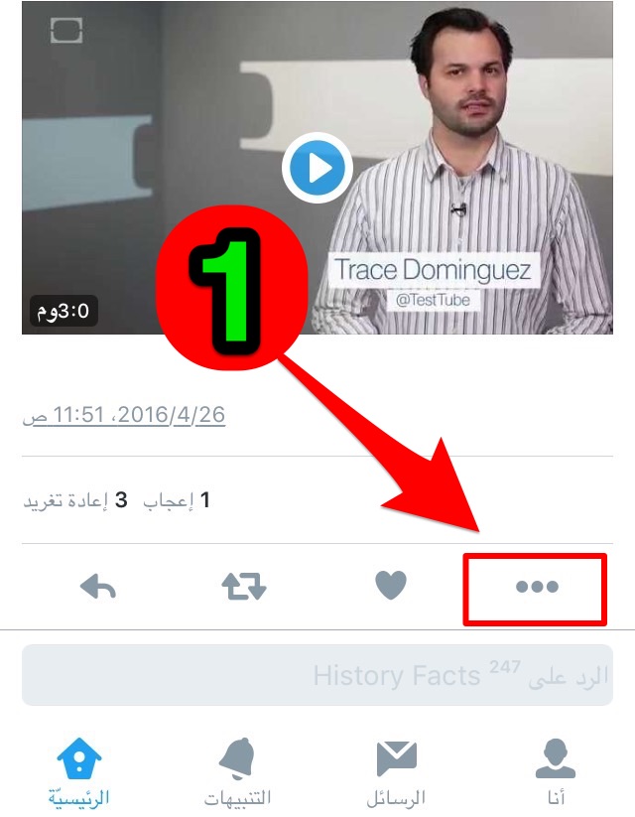This screenshot has height=817, width=635.
Task: View the 3 retweets list
Action: (x=75, y=500)
